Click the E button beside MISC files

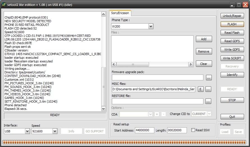201,89
